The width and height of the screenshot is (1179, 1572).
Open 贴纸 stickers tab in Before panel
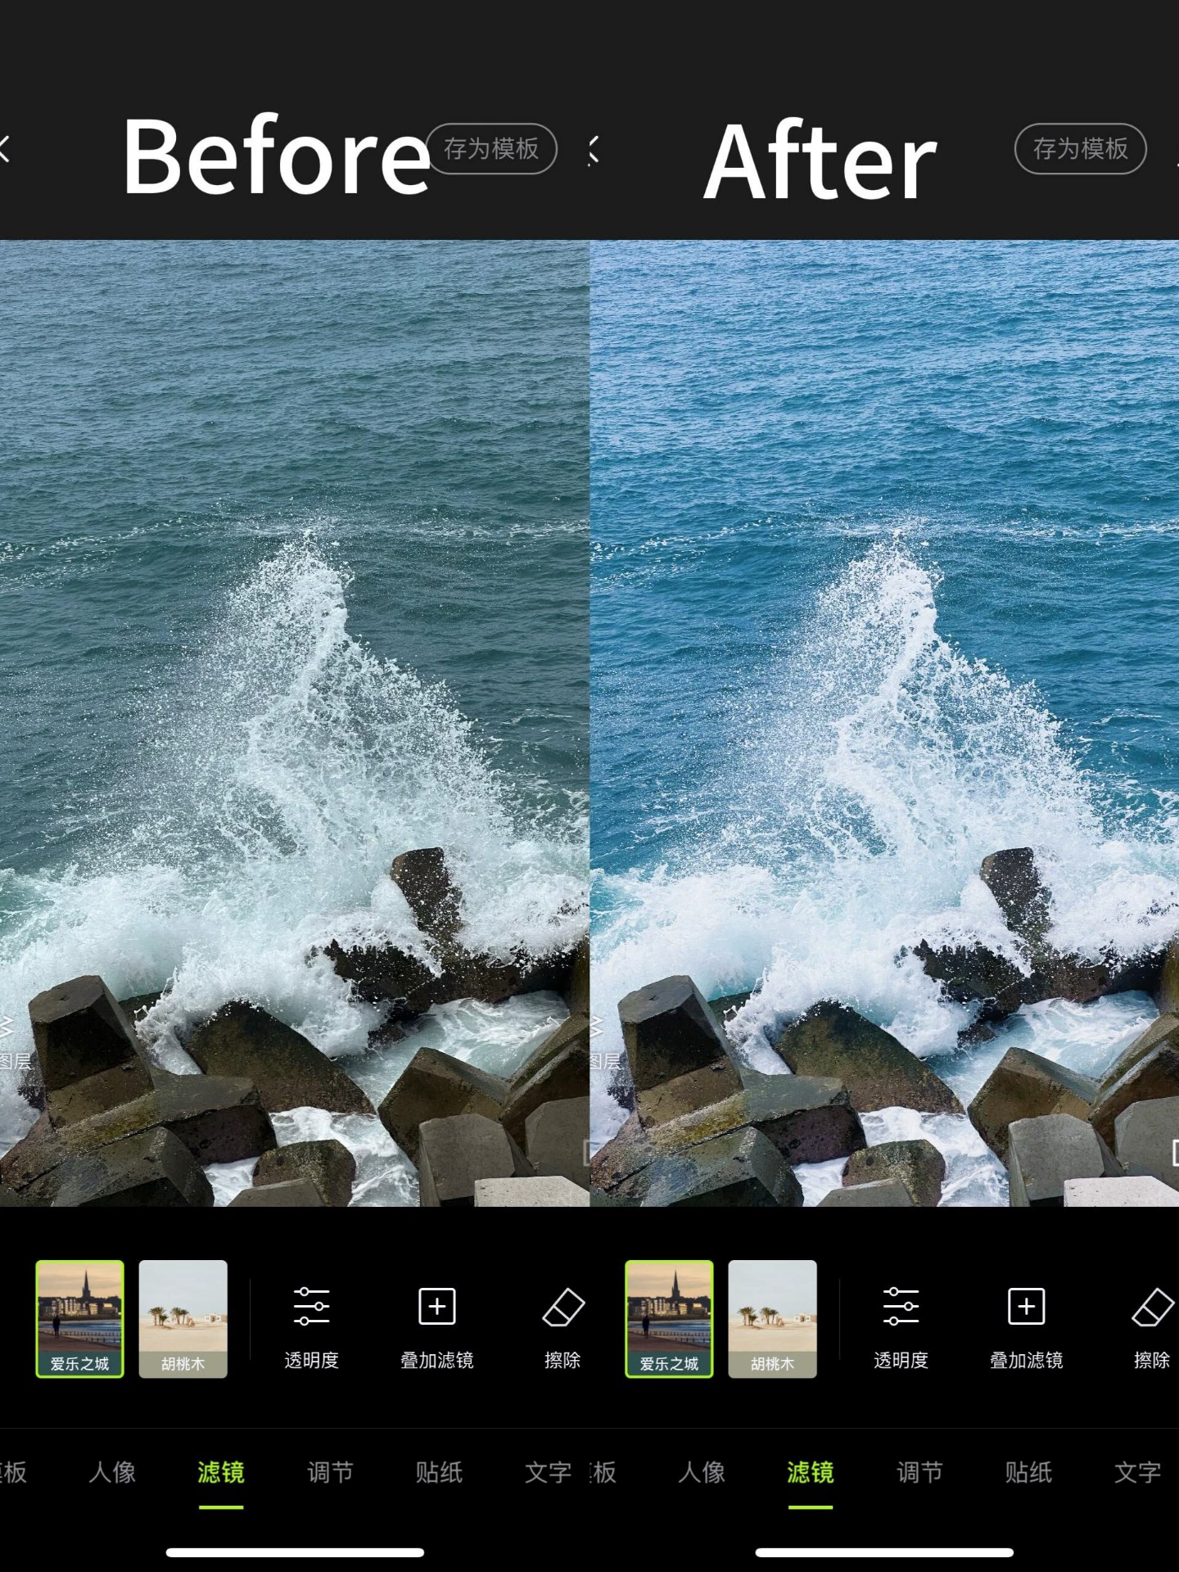click(x=439, y=1473)
